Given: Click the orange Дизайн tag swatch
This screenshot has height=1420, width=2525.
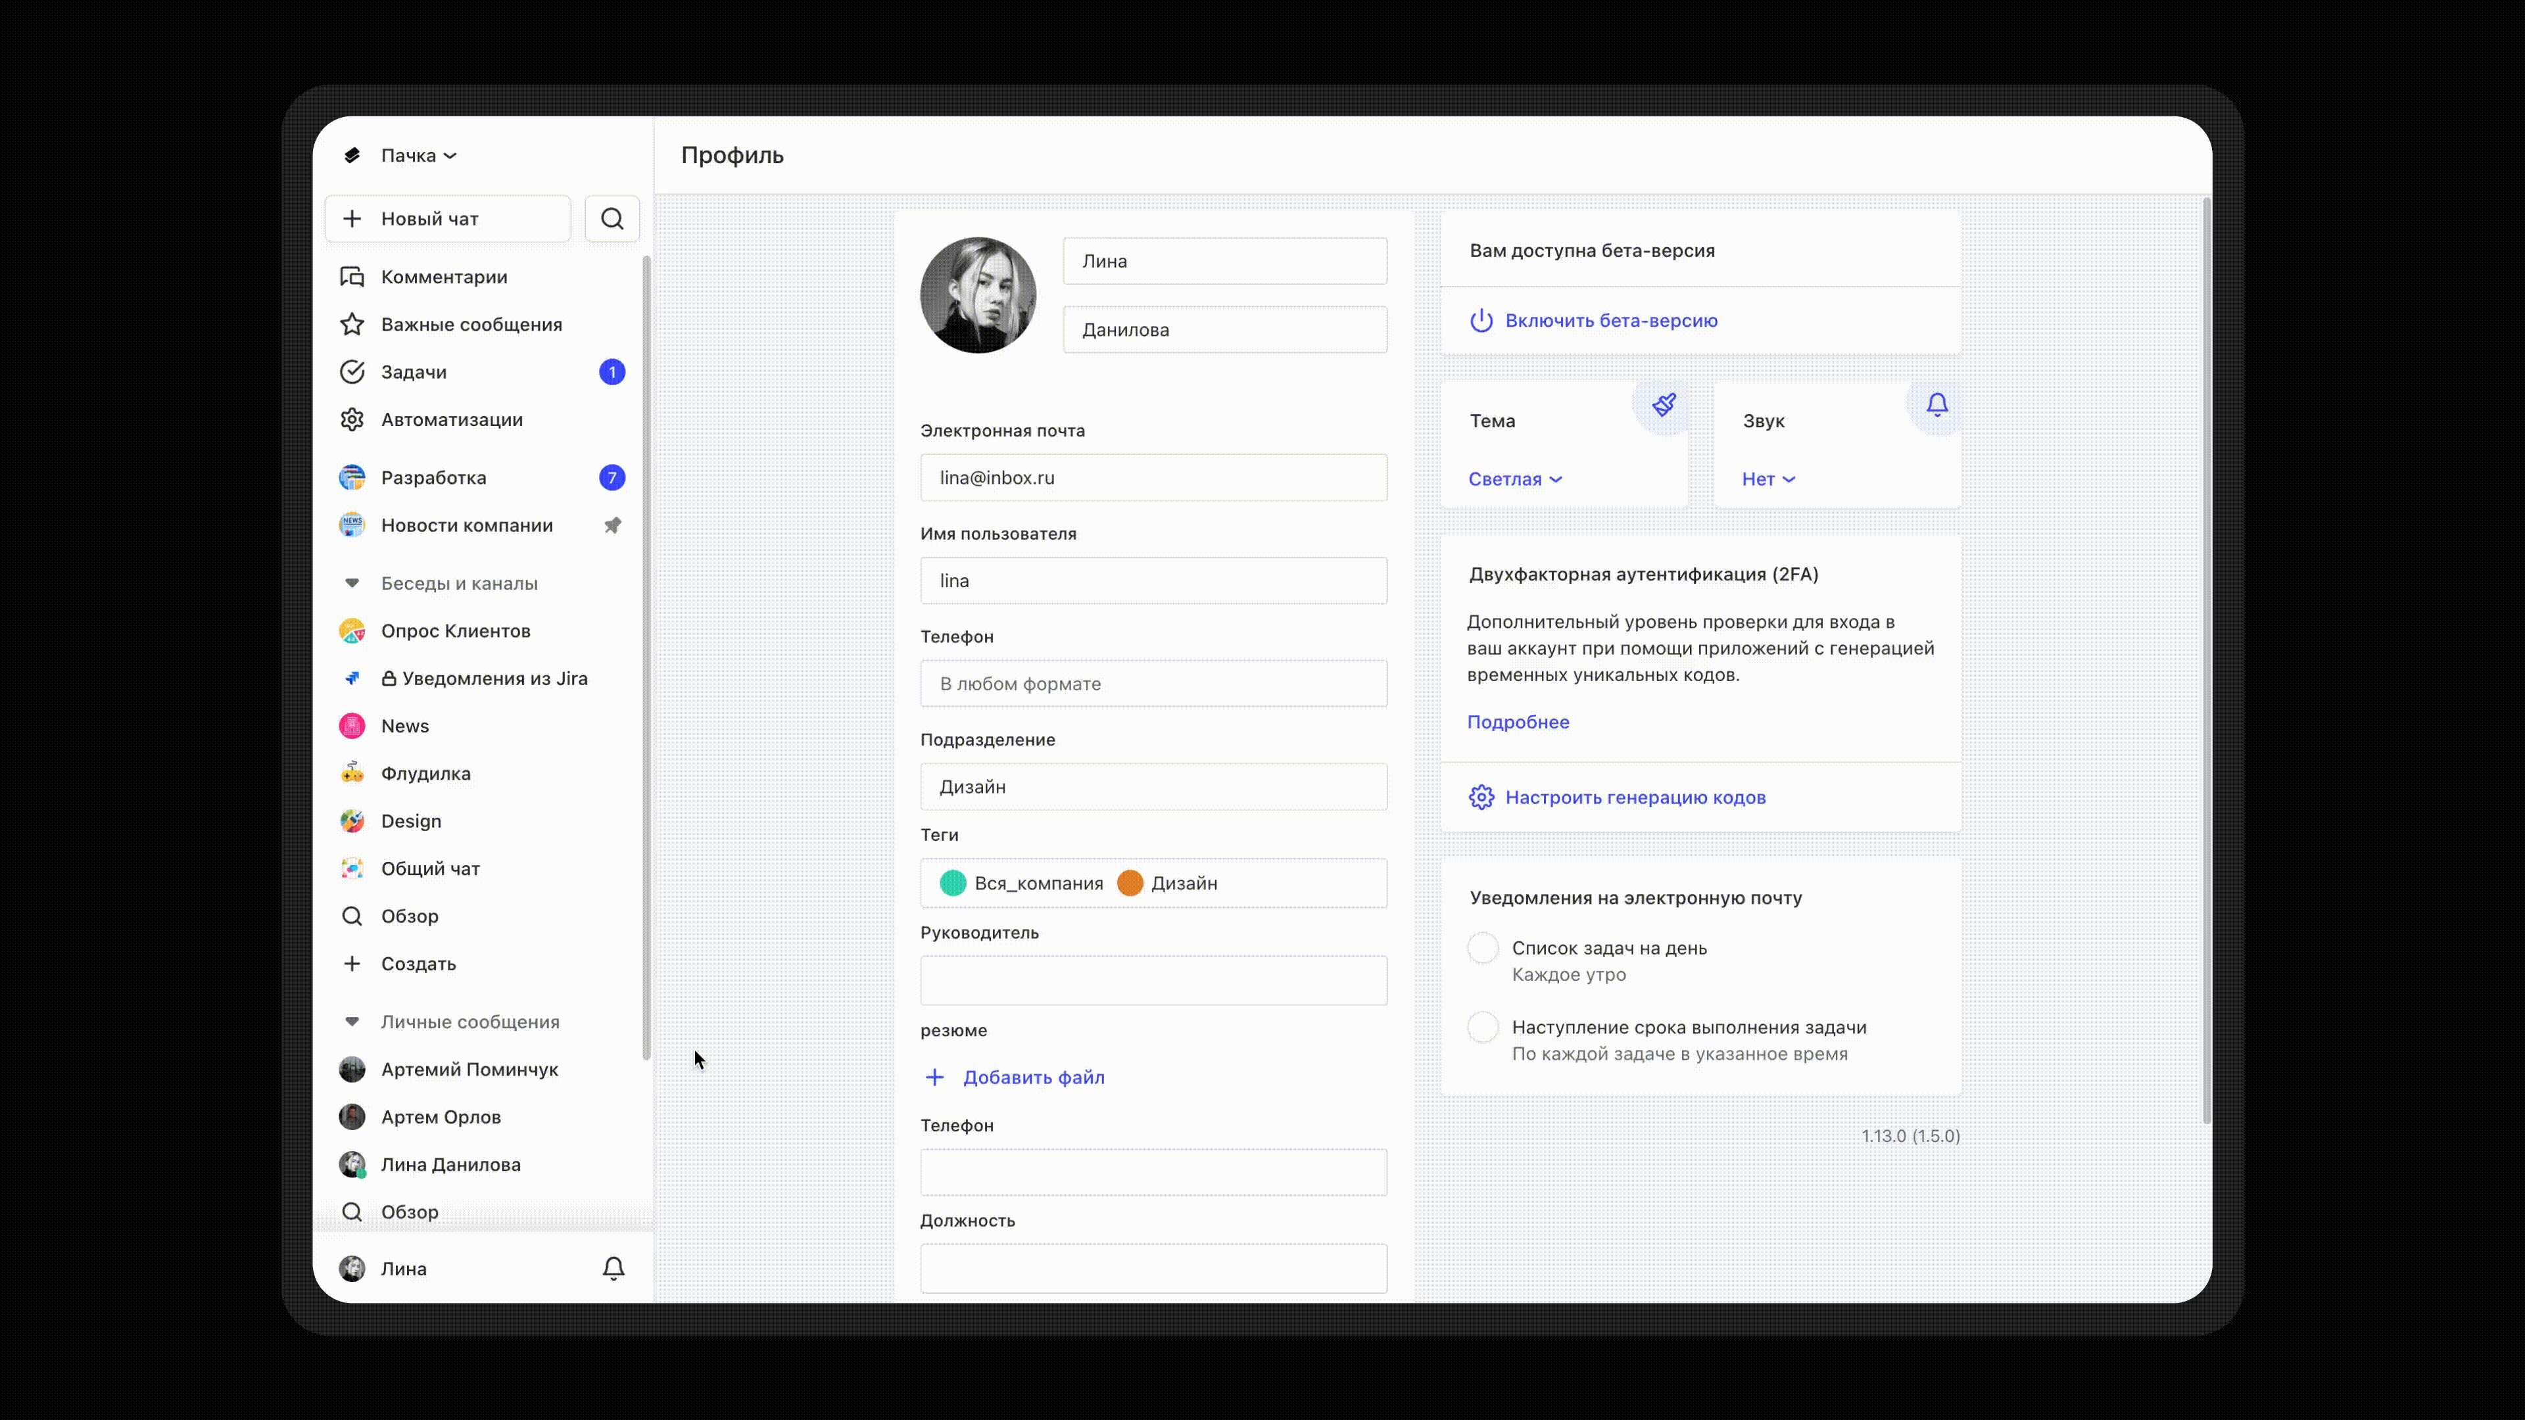Looking at the screenshot, I should 1129,883.
